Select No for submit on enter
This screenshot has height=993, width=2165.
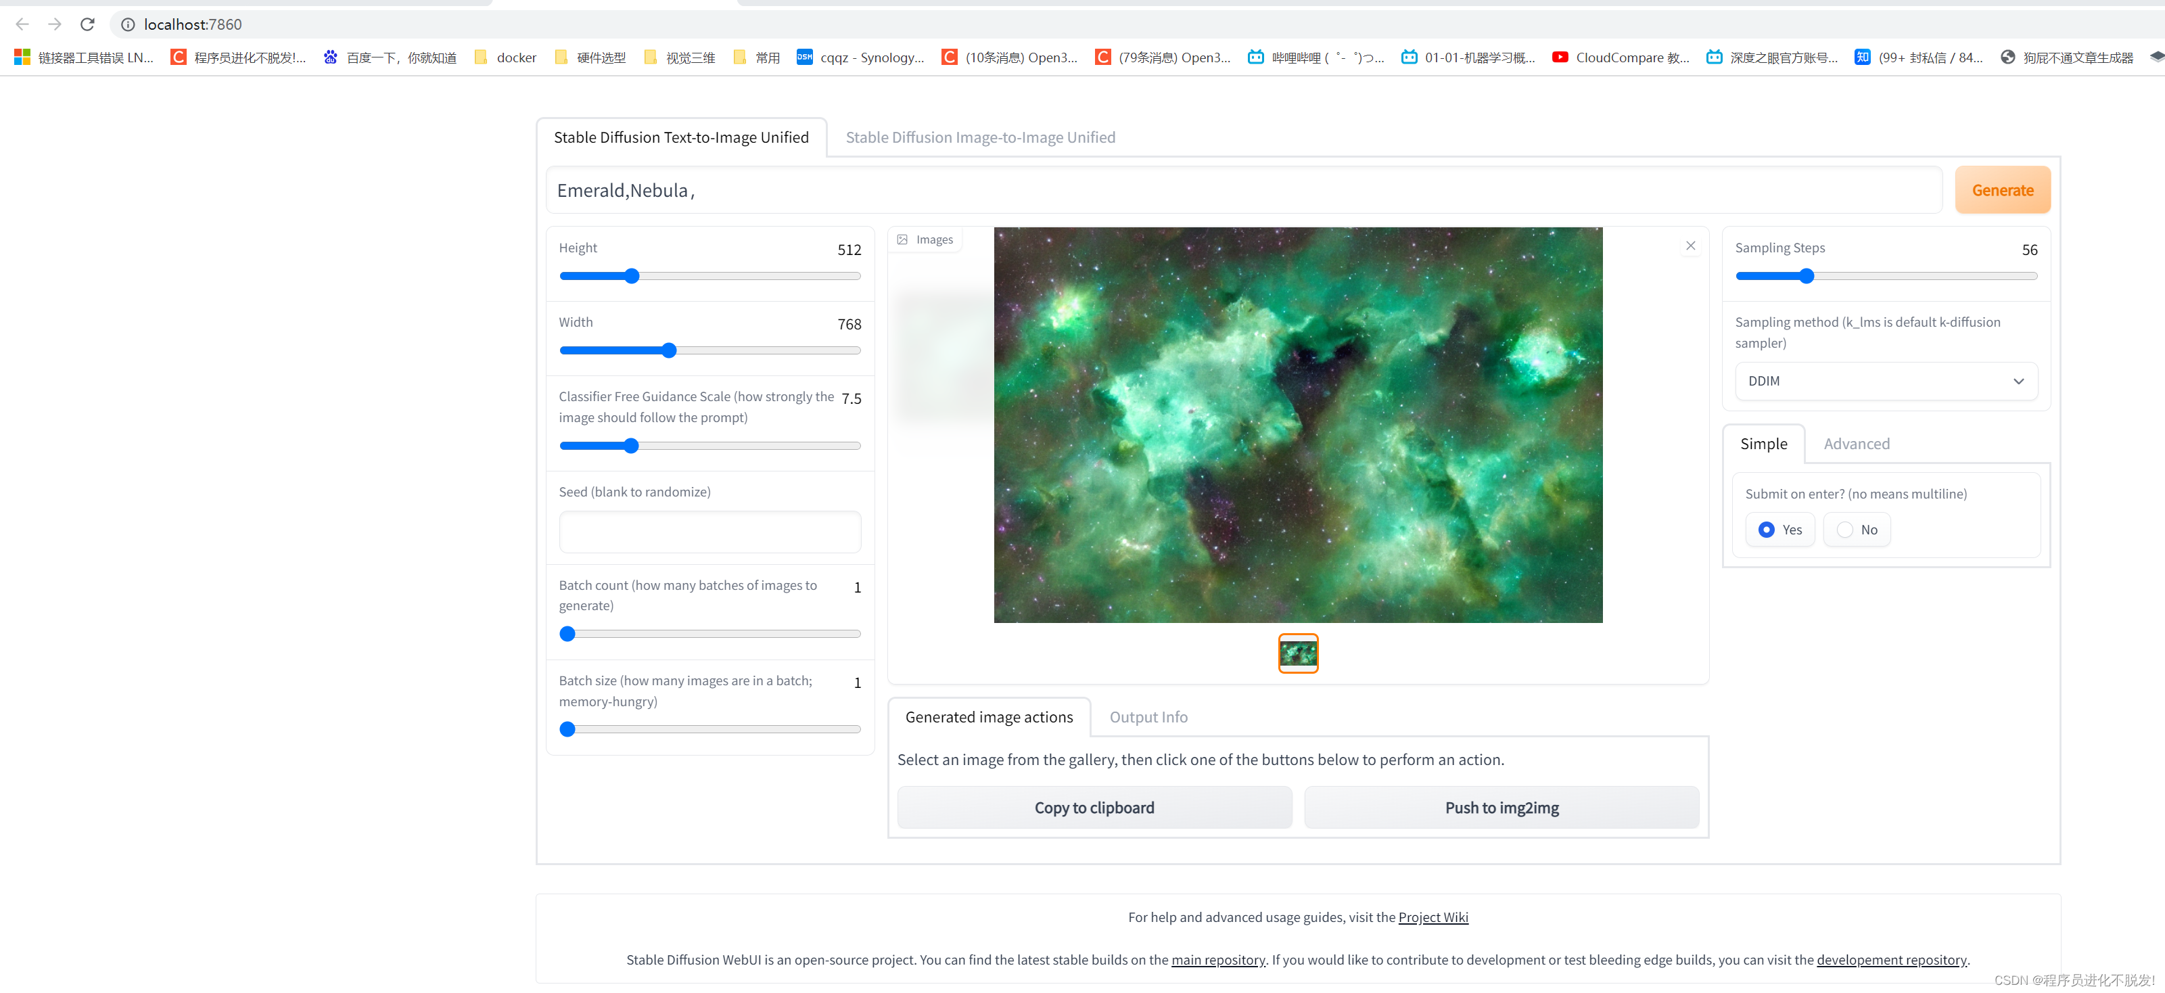coord(1845,530)
